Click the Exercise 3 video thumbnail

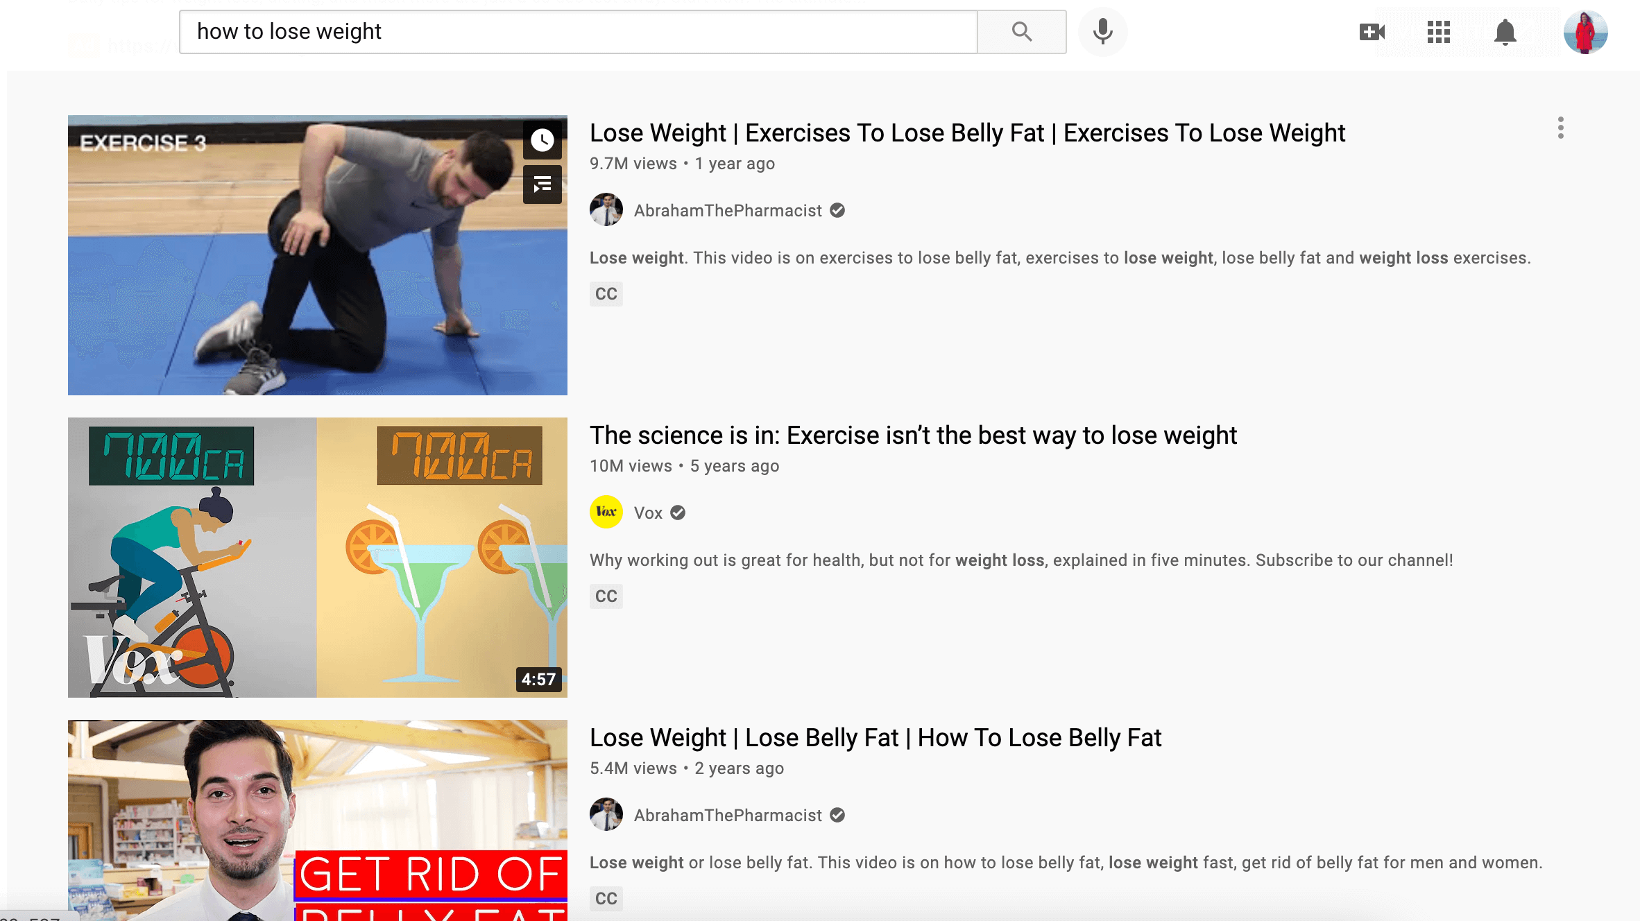[x=318, y=255]
